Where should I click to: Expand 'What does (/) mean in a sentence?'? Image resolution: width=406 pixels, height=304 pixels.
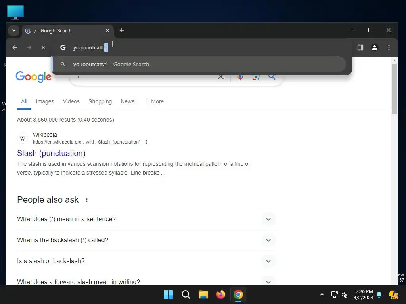coord(146,219)
